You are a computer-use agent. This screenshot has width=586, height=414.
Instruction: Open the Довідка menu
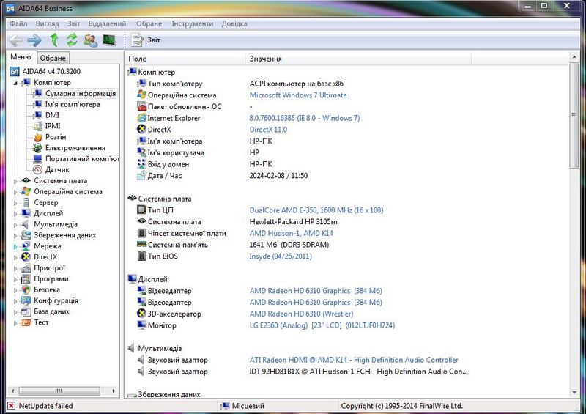(234, 23)
